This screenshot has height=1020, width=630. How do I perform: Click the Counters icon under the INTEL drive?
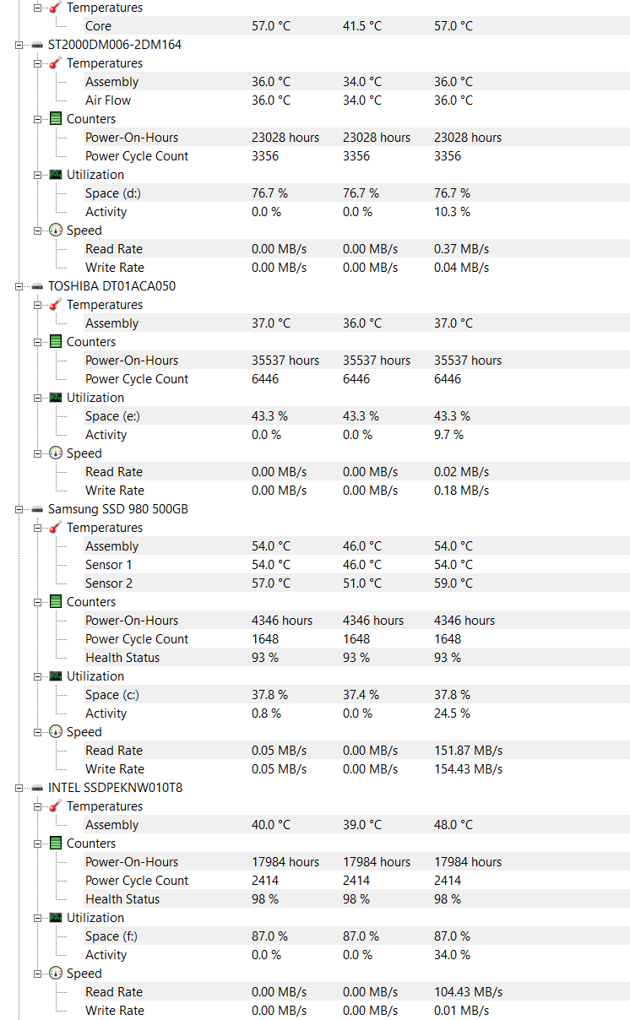(56, 844)
